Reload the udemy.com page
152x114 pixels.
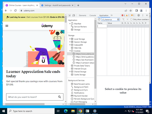[16, 11]
